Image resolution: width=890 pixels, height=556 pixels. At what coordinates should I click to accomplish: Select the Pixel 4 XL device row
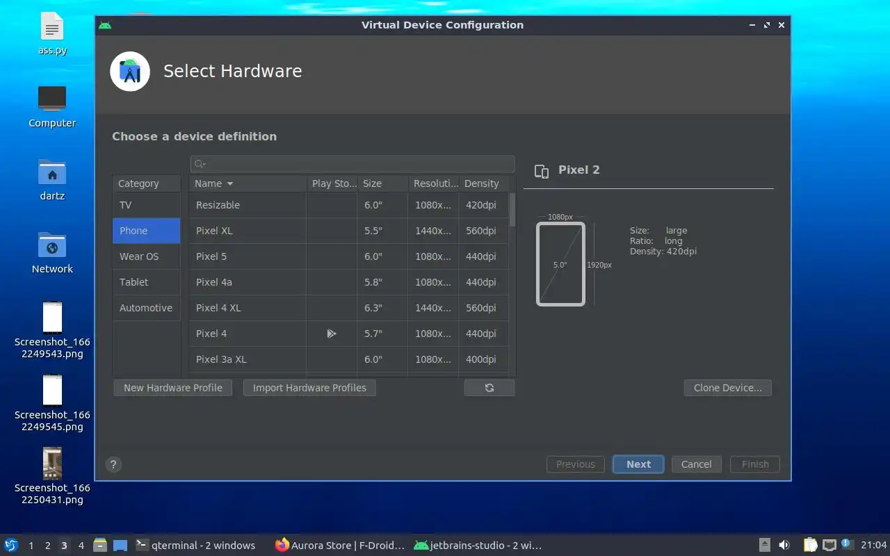click(x=349, y=308)
